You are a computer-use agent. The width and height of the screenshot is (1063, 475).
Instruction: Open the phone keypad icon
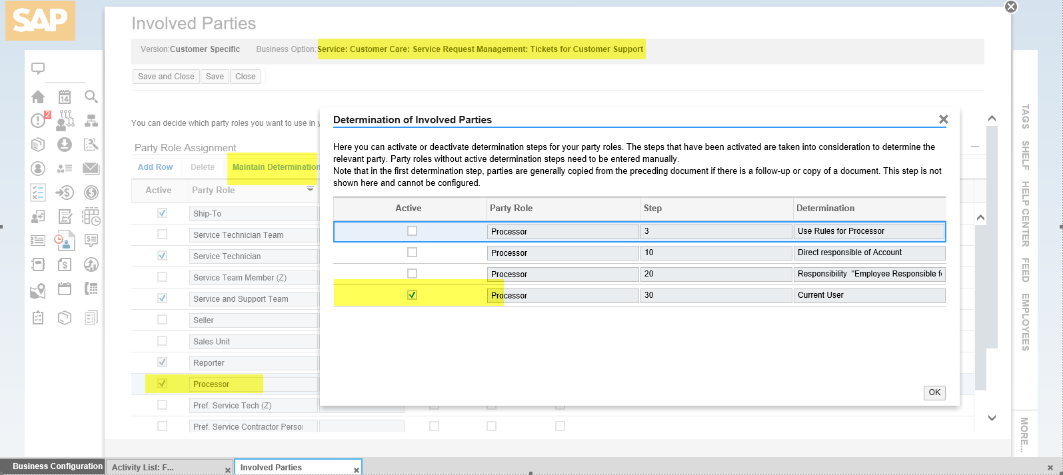pyautogui.click(x=91, y=288)
